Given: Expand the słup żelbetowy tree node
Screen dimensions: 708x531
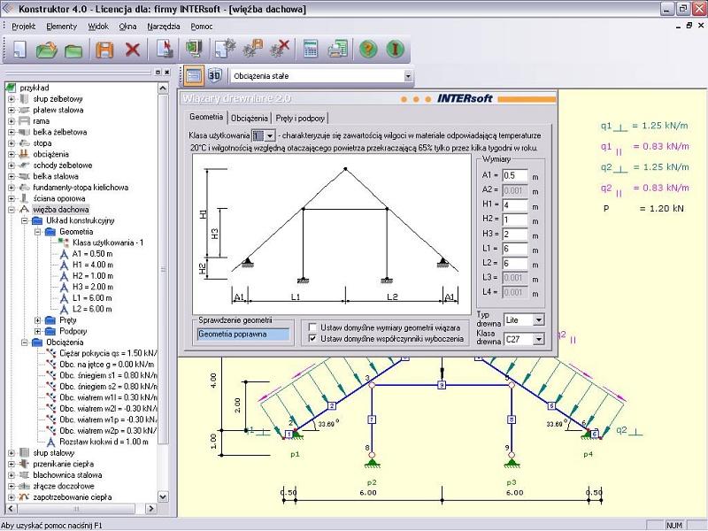Looking at the screenshot, I should [x=12, y=99].
